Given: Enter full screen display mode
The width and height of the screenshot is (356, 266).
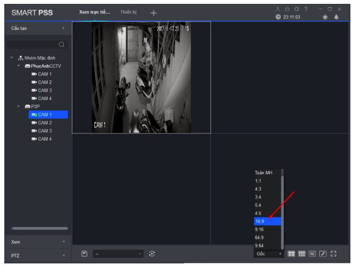Looking at the screenshot, I should pos(334,254).
